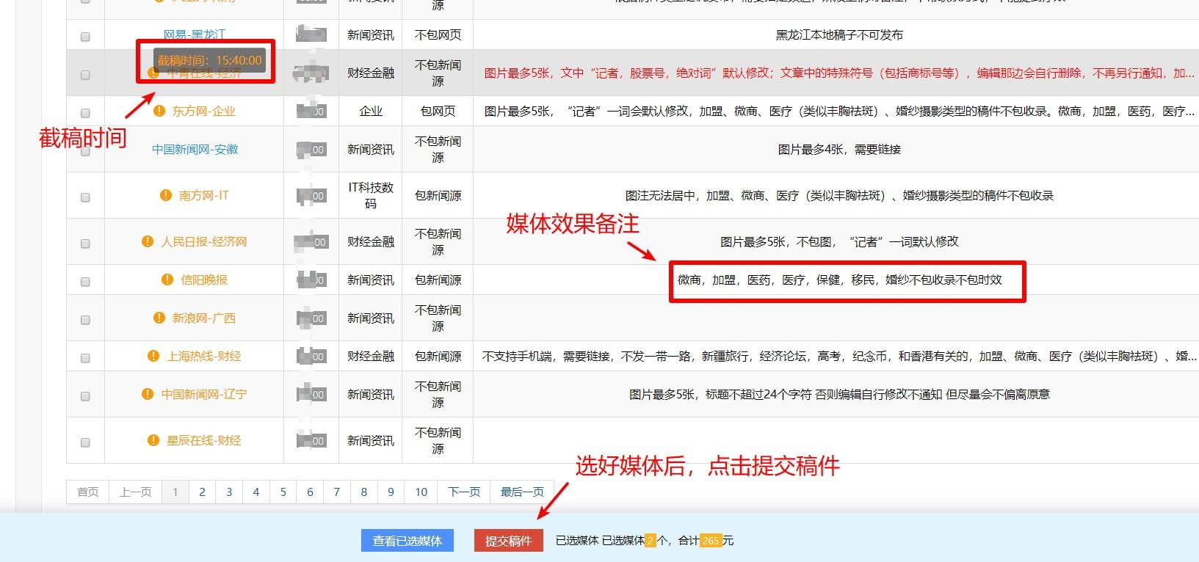The image size is (1199, 562).
Task: Click the alert icon beside 中国新闻网-辽宁
Action: tap(148, 394)
